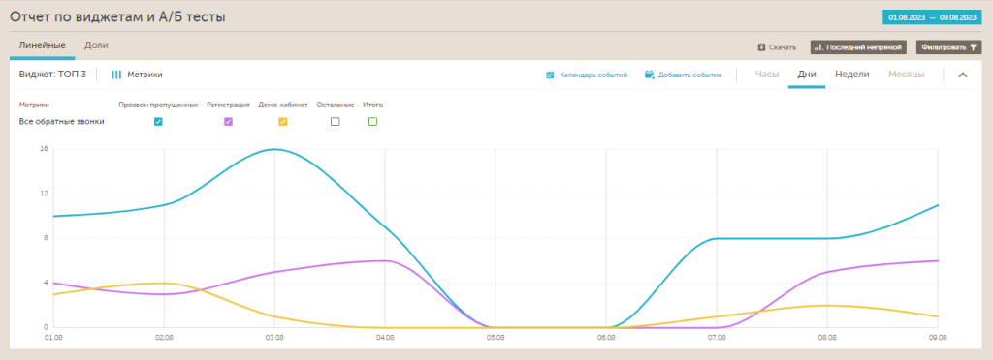Open the Последний непрямой attribution button

click(858, 47)
